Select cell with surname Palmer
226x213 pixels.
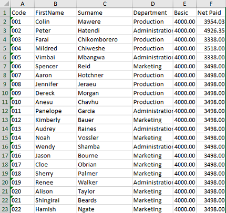point(105,173)
